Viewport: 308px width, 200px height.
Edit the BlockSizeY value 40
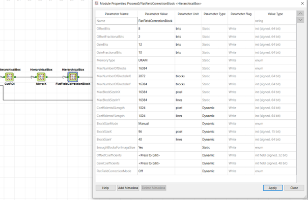tap(156, 140)
